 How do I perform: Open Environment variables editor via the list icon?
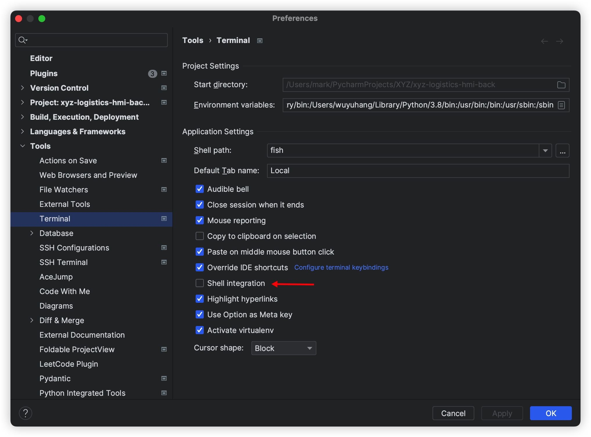coord(562,105)
